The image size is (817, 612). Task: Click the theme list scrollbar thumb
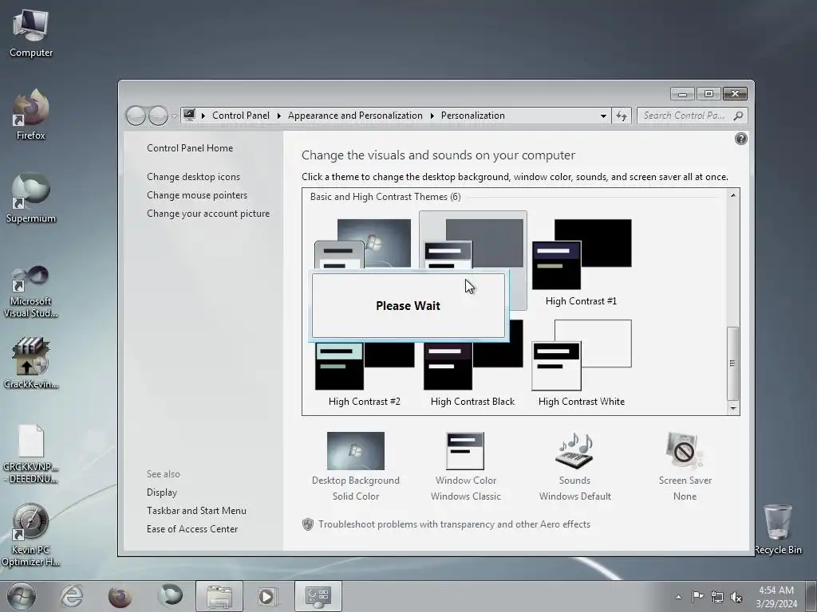click(x=733, y=363)
